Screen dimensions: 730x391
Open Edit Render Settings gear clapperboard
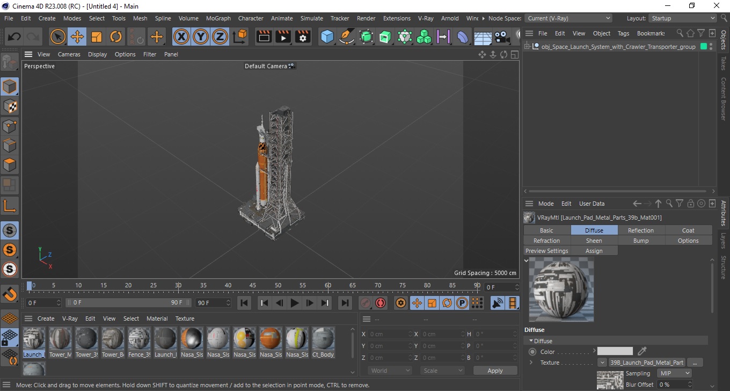pos(303,37)
